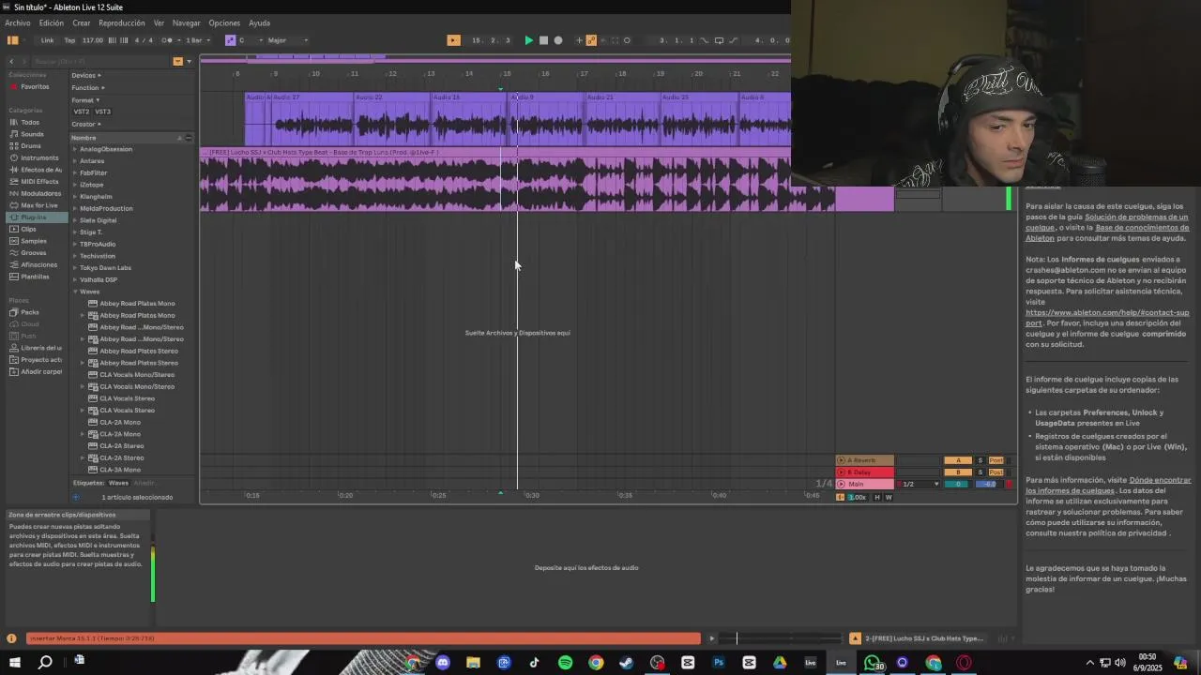Expand the Devices filter

tap(86, 75)
